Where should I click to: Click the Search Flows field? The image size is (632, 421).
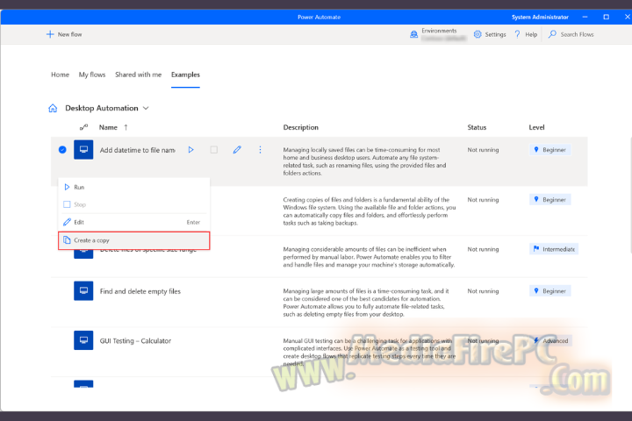(571, 34)
